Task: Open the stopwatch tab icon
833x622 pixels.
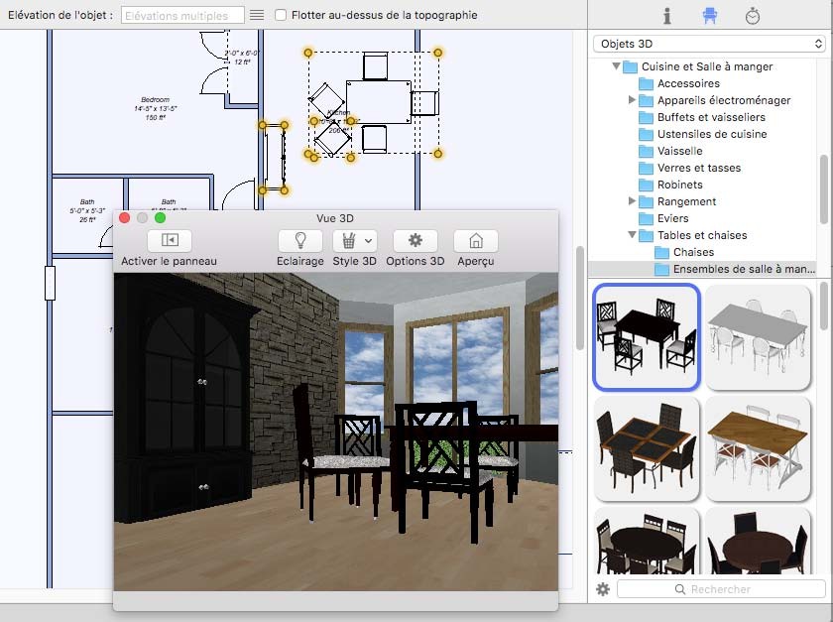Action: [x=753, y=16]
